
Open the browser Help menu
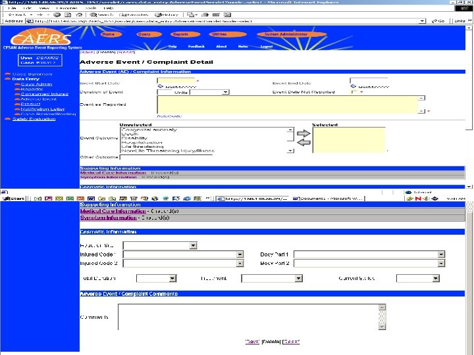coord(108,8)
